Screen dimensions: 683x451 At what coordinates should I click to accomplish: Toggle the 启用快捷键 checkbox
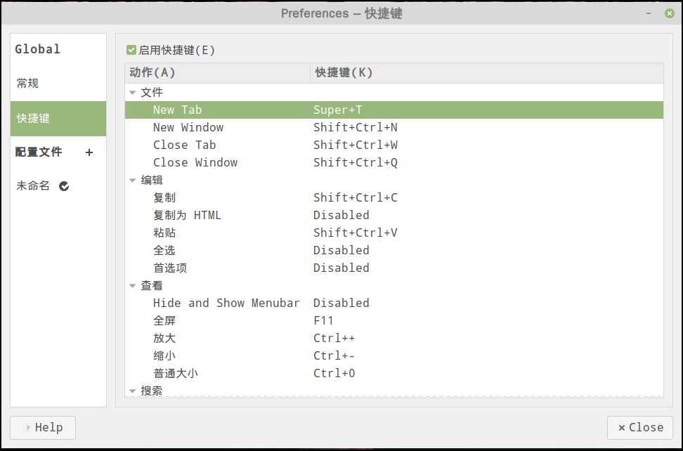131,50
